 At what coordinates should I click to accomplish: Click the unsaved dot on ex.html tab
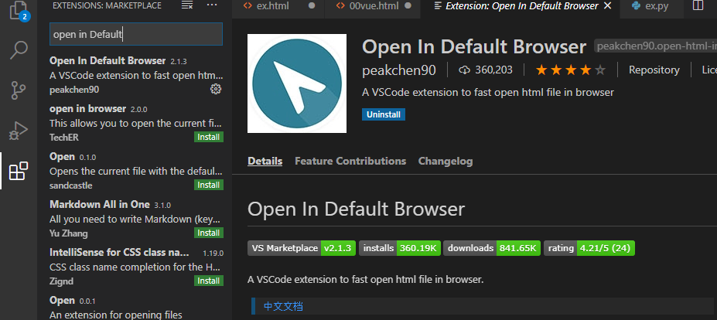point(312,6)
